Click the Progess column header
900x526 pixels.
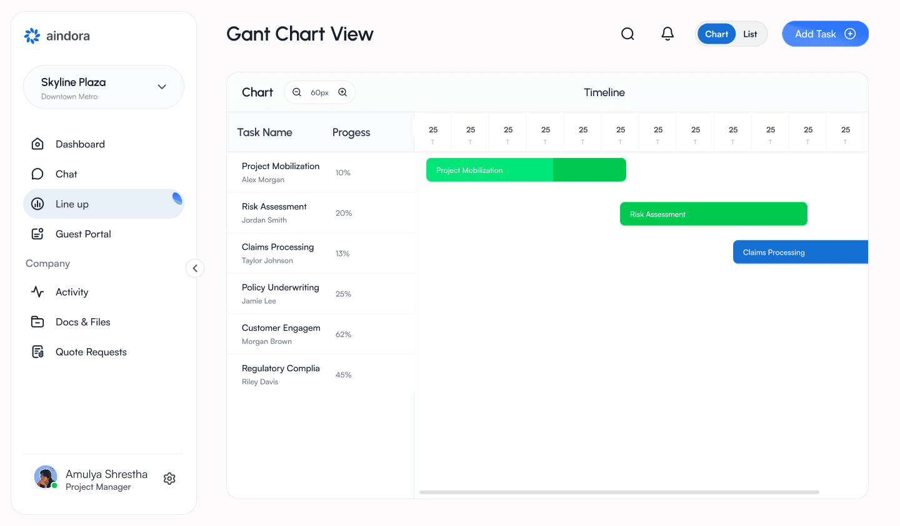pyautogui.click(x=351, y=132)
